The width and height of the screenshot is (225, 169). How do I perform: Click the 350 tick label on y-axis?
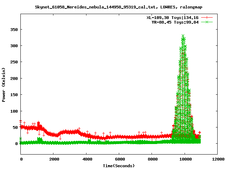tap(13, 30)
